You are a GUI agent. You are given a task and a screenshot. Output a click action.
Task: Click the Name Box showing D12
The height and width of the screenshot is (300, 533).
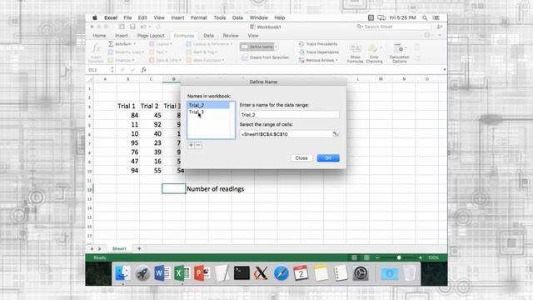point(99,70)
